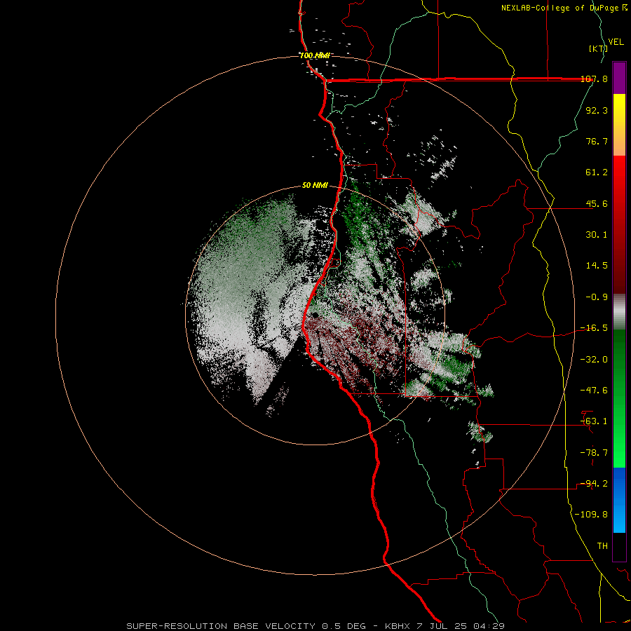
Task: Click the -0.9 legend value
Action: (x=597, y=297)
